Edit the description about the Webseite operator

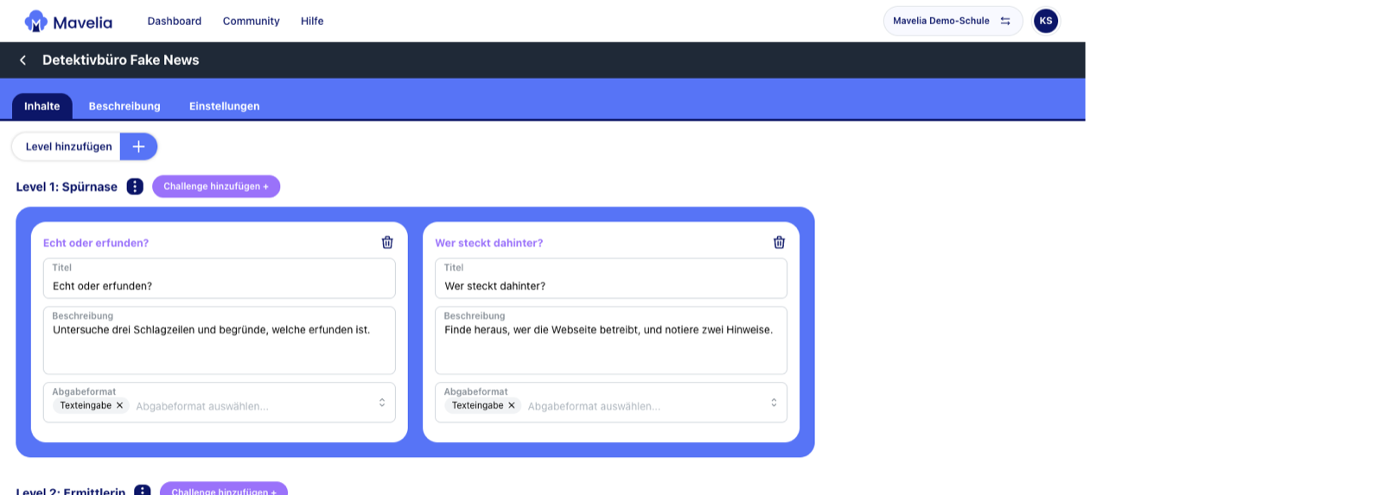point(611,340)
